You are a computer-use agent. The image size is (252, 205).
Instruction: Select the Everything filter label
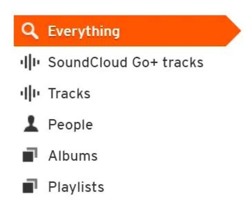pyautogui.click(x=84, y=31)
